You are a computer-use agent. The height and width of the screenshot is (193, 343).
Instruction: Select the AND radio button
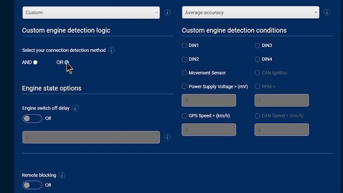[x=35, y=62]
